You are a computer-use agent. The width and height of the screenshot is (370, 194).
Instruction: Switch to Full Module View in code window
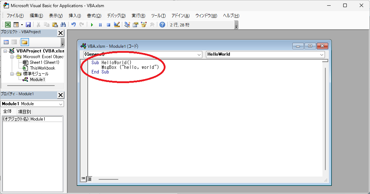click(89, 179)
